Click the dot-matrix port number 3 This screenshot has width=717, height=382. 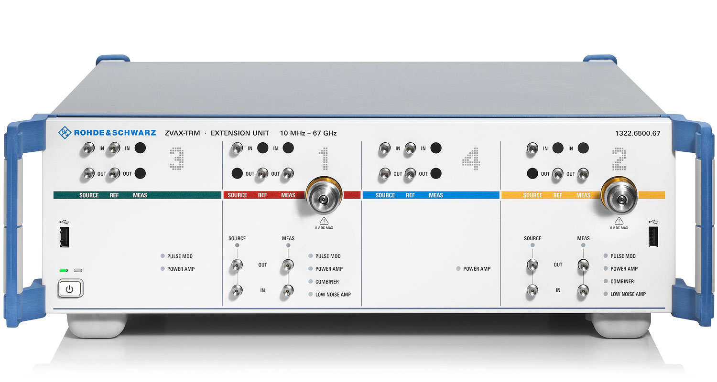tap(177, 158)
